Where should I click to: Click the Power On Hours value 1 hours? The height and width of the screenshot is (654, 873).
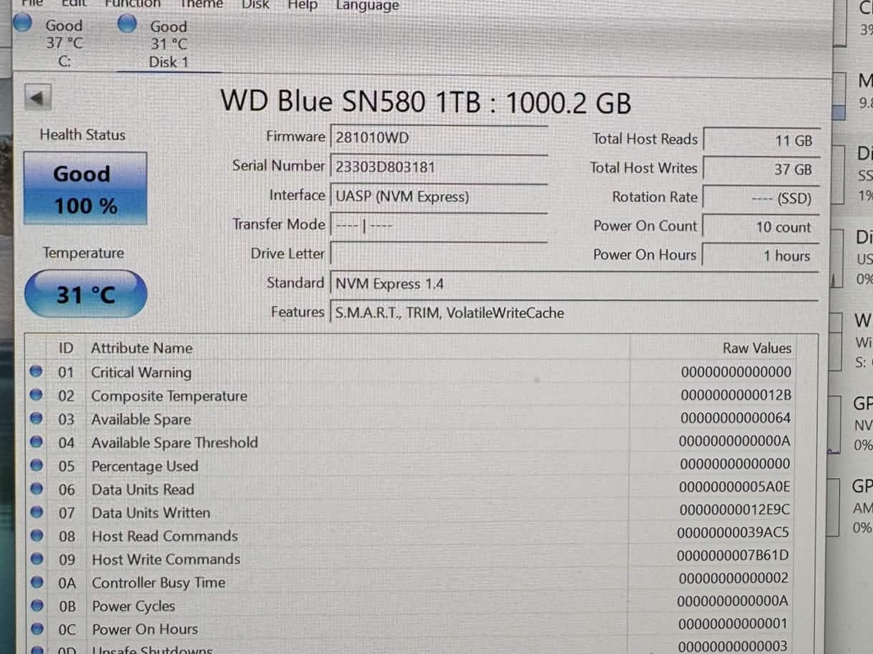(x=760, y=255)
